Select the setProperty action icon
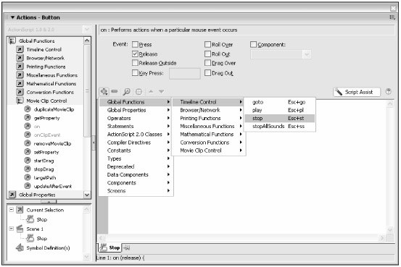 [x=28, y=152]
